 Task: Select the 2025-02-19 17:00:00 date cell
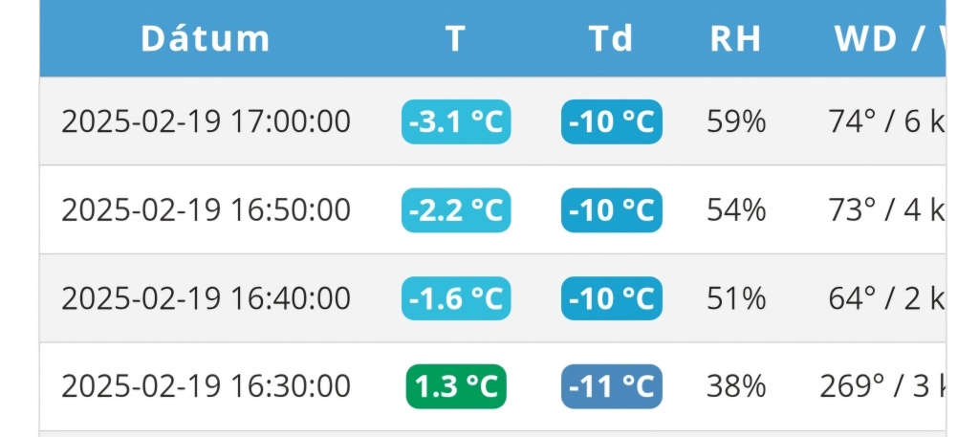pos(206,122)
